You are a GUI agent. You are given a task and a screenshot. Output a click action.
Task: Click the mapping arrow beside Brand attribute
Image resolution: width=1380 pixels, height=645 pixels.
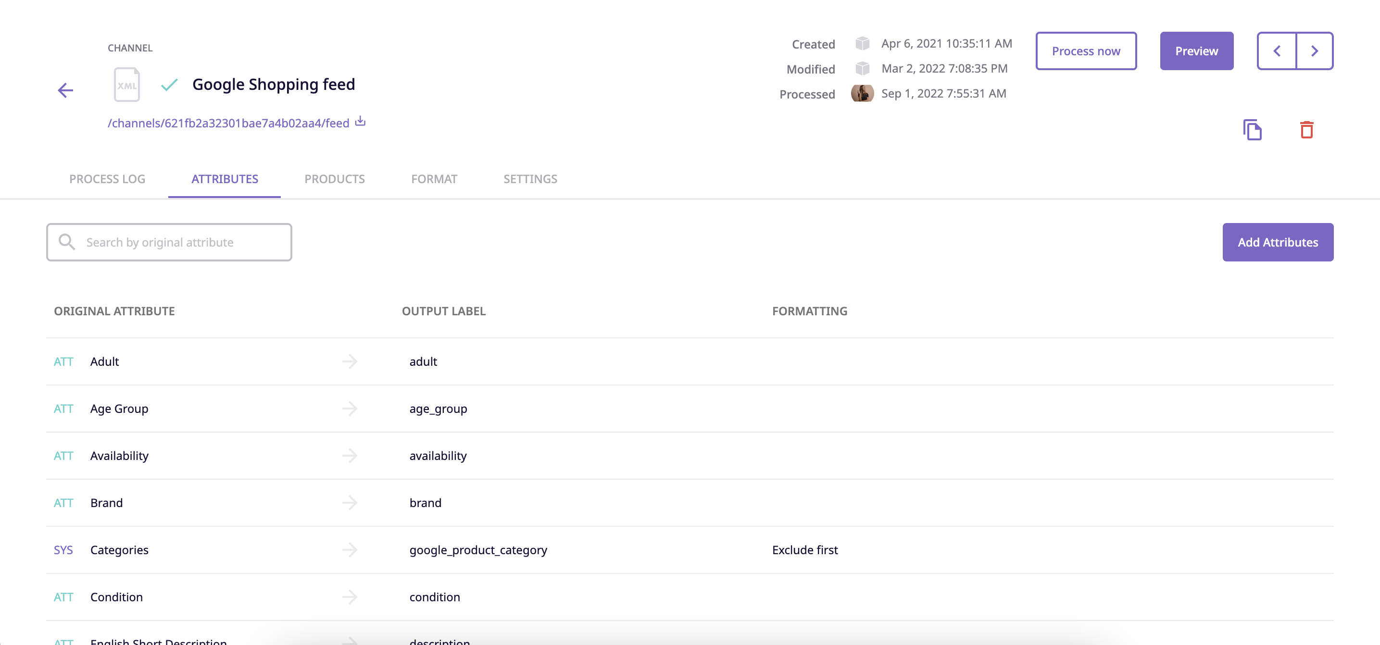350,503
